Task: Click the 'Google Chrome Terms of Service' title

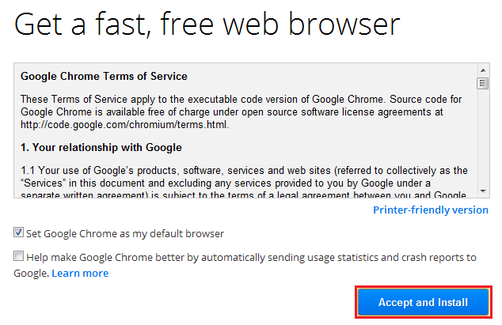Action: pos(104,76)
